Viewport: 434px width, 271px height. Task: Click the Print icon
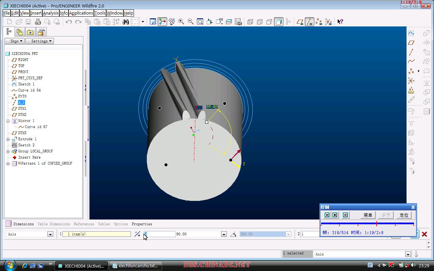coord(38,22)
